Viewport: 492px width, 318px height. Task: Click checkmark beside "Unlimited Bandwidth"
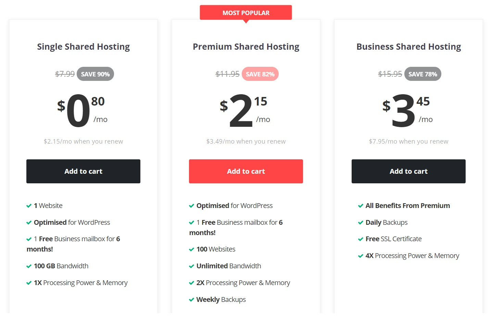coord(192,266)
